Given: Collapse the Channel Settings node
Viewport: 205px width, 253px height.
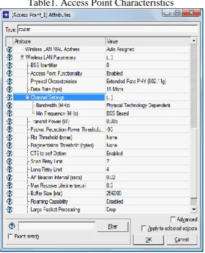Looking at the screenshot, I should click(x=27, y=97).
